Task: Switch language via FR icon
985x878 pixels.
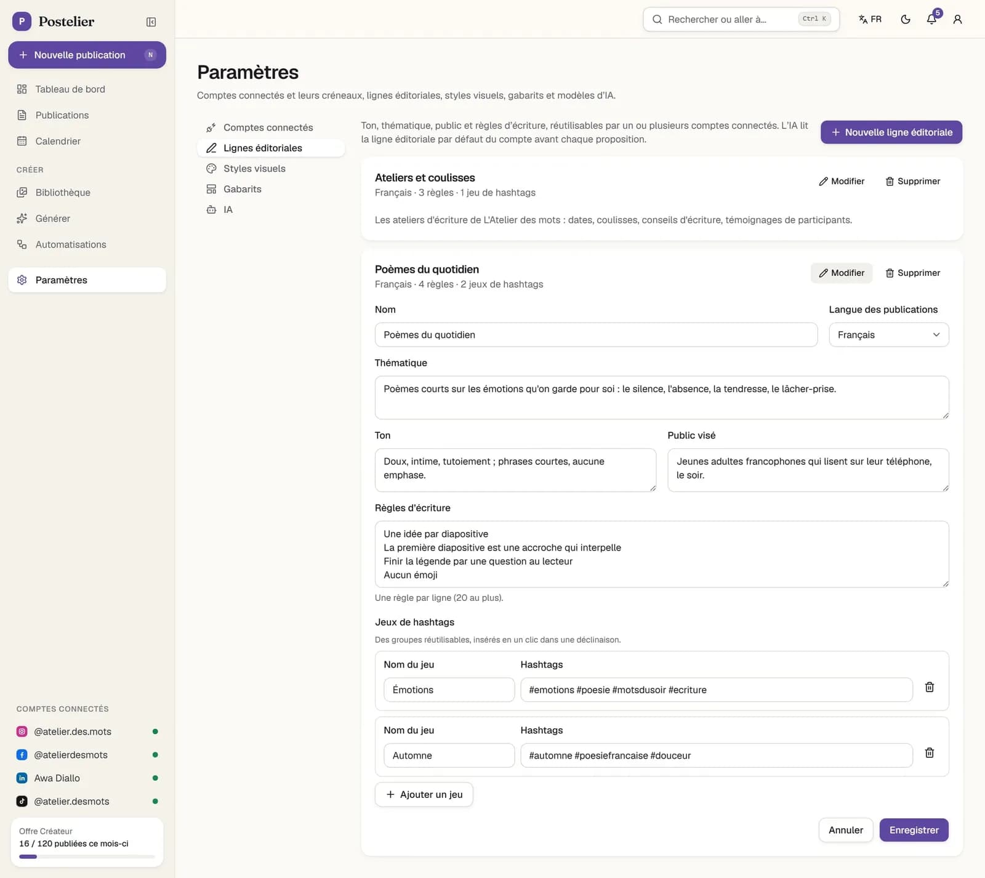Action: [x=870, y=19]
